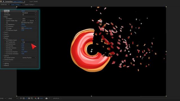Image resolution: width=180 pixels, height=101 pixels.
Task: Open the viewer resolution dropdown showing Full
Action: click(x=13, y=98)
